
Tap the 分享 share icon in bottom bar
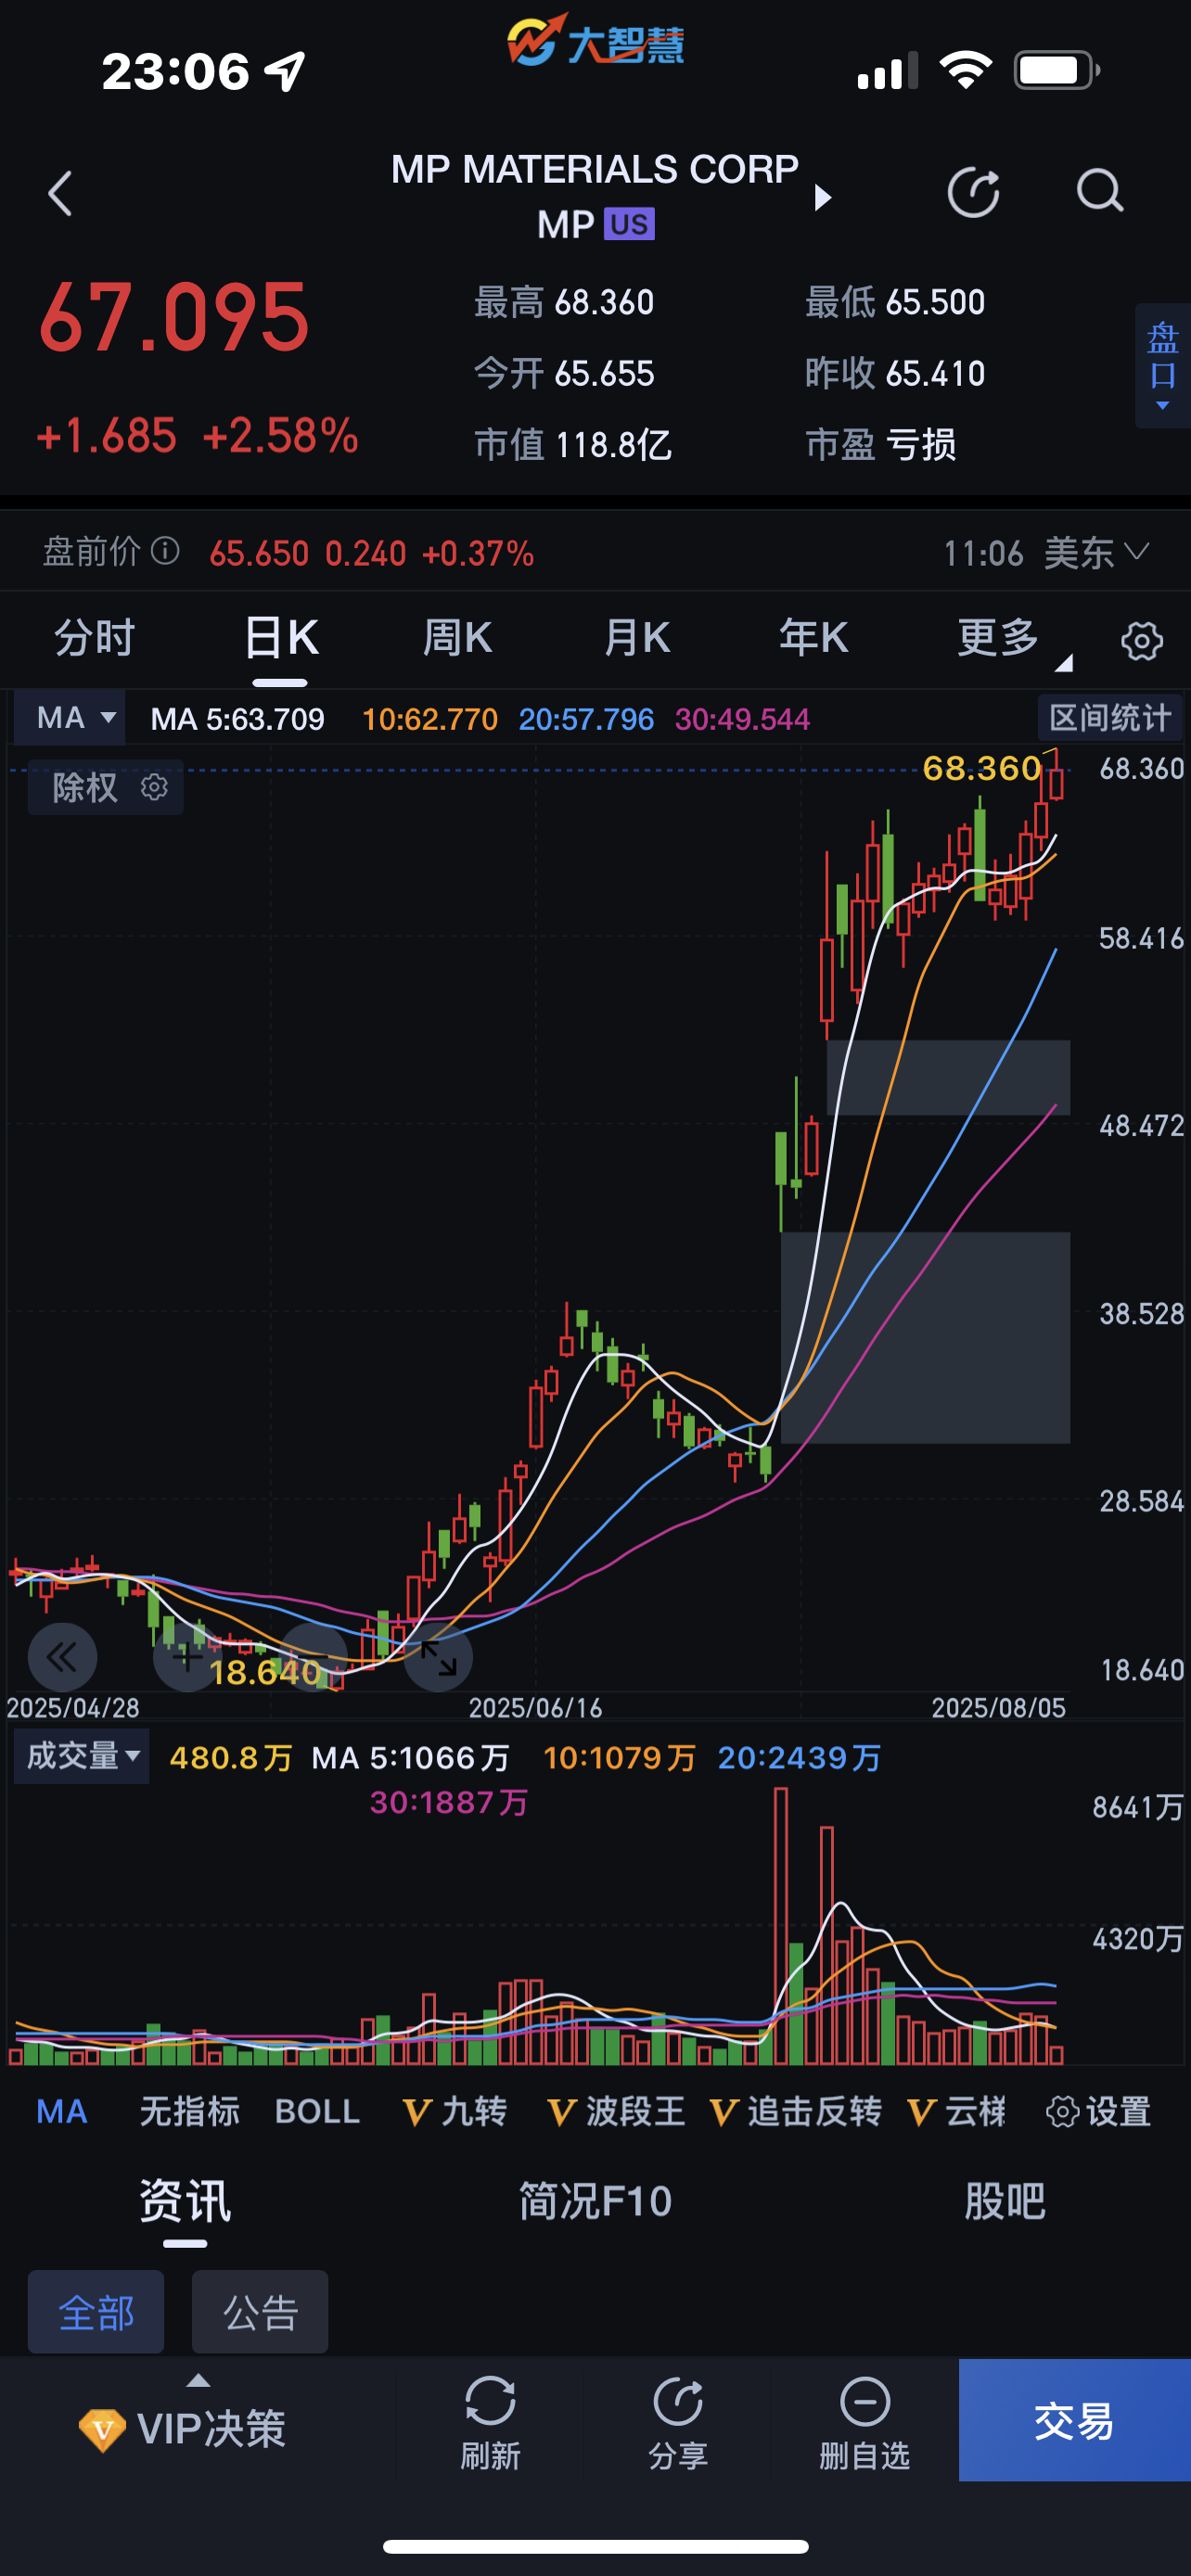678,2400
